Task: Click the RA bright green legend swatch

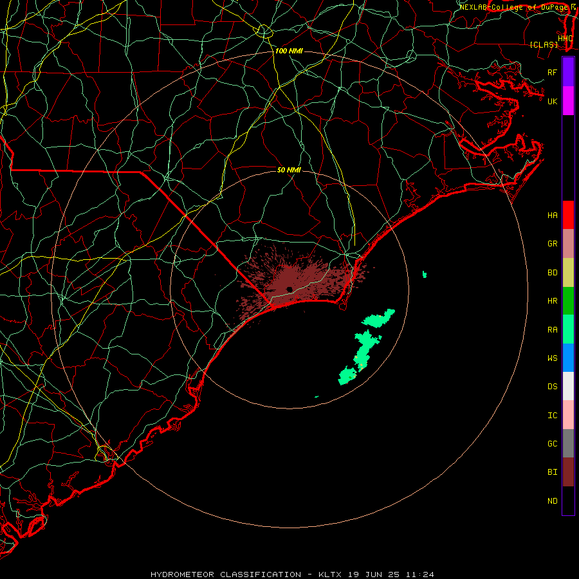Action: coord(568,329)
